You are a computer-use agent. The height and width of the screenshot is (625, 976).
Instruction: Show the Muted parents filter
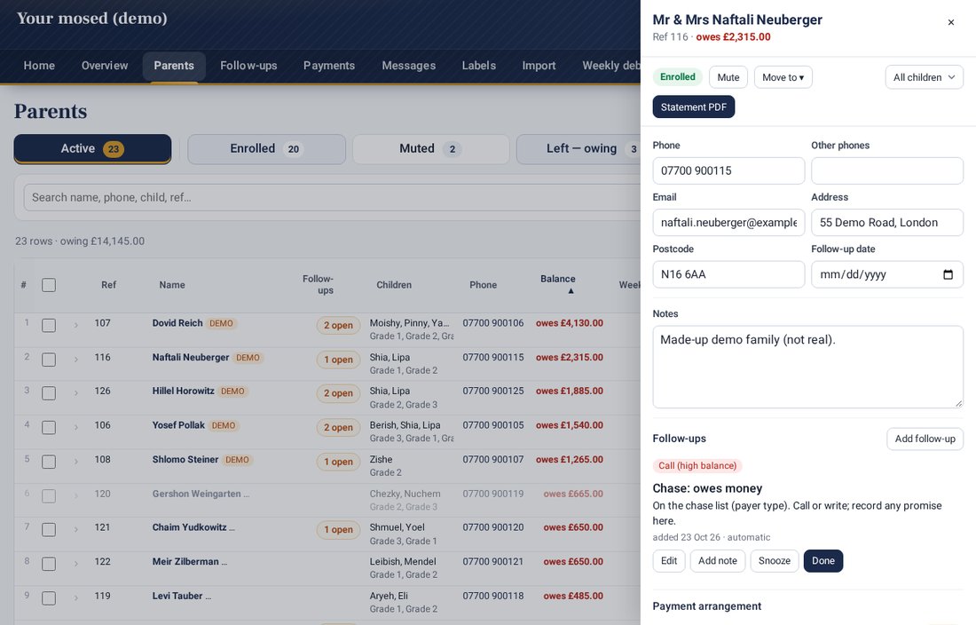pos(430,149)
